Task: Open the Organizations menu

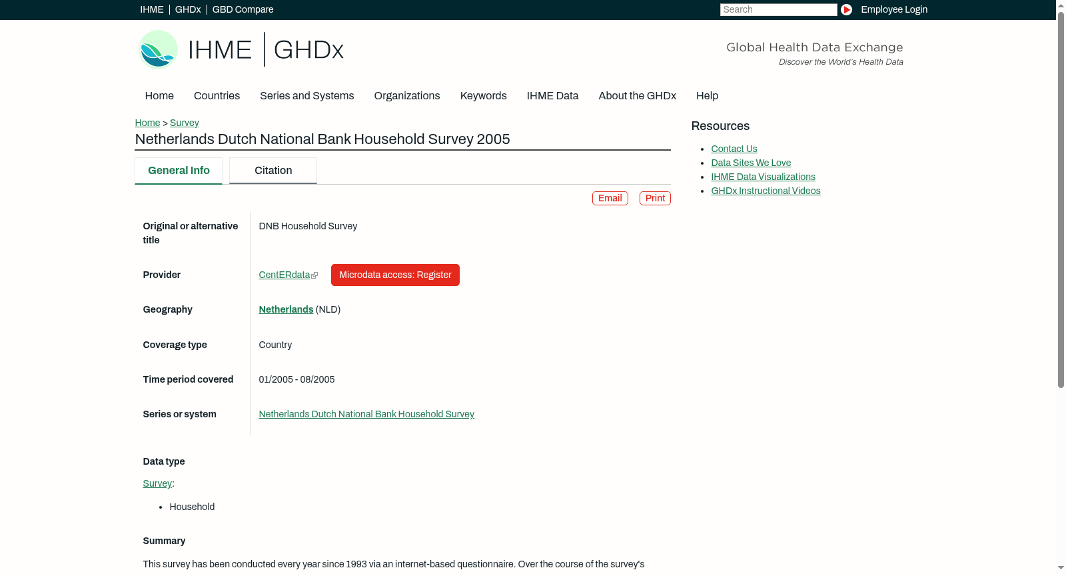Action: pos(407,96)
